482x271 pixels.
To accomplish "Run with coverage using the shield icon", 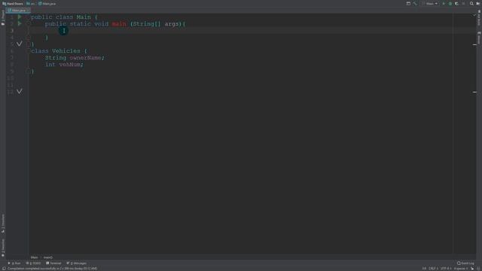I will [x=456, y=4].
